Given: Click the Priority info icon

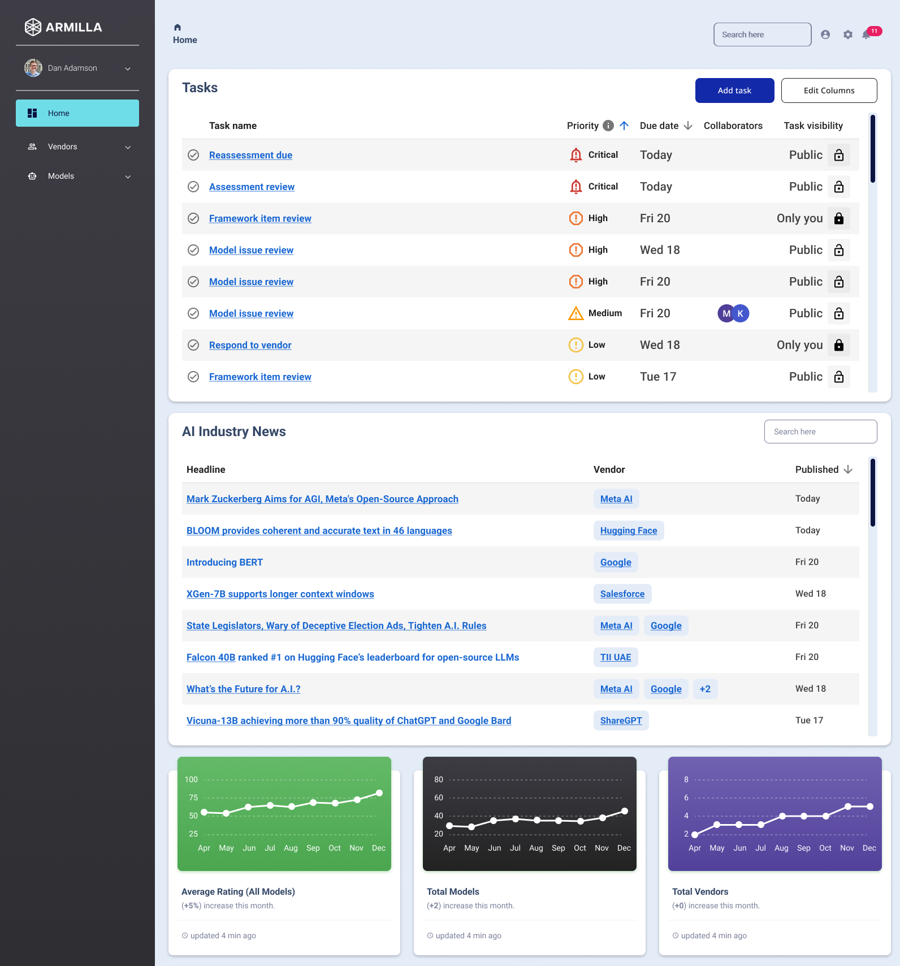Looking at the screenshot, I should pos(608,126).
